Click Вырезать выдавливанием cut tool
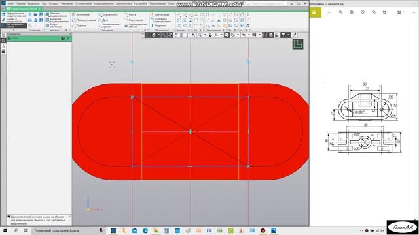This screenshot has width=419, height=235. [x=57, y=20]
